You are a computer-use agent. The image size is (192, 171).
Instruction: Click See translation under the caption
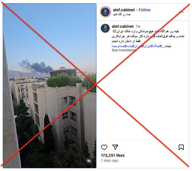(x=124, y=50)
